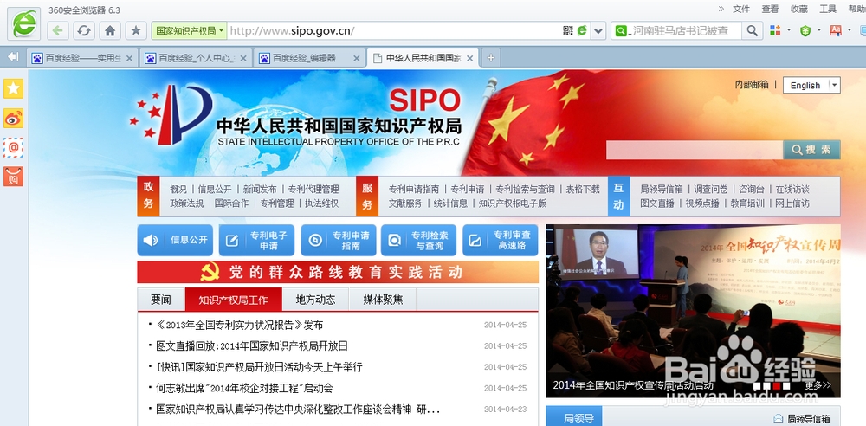Viewport: 866px width, 426px height.
Task: Open dropdown arrow next to Aa translation icon
Action: pyautogui.click(x=850, y=29)
